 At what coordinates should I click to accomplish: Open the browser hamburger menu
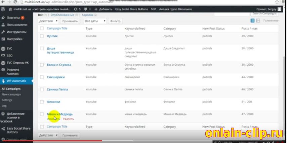coord(283,2)
